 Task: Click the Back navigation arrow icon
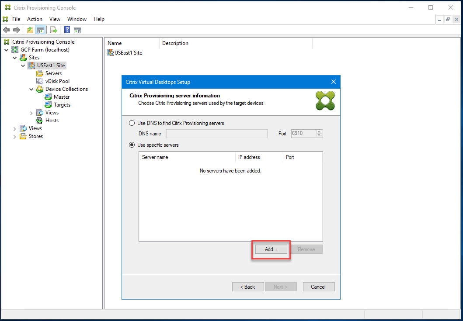pyautogui.click(x=6, y=30)
